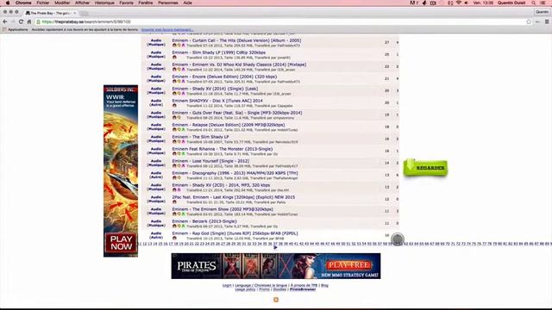Open Eminem - Relapse [Deluxe Edition] torrent
The height and width of the screenshot is (310, 552).
(229, 125)
